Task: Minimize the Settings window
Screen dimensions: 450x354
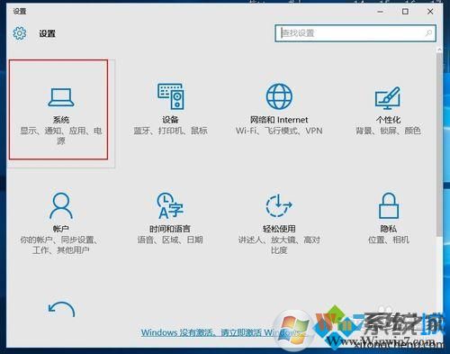Action: coord(381,12)
